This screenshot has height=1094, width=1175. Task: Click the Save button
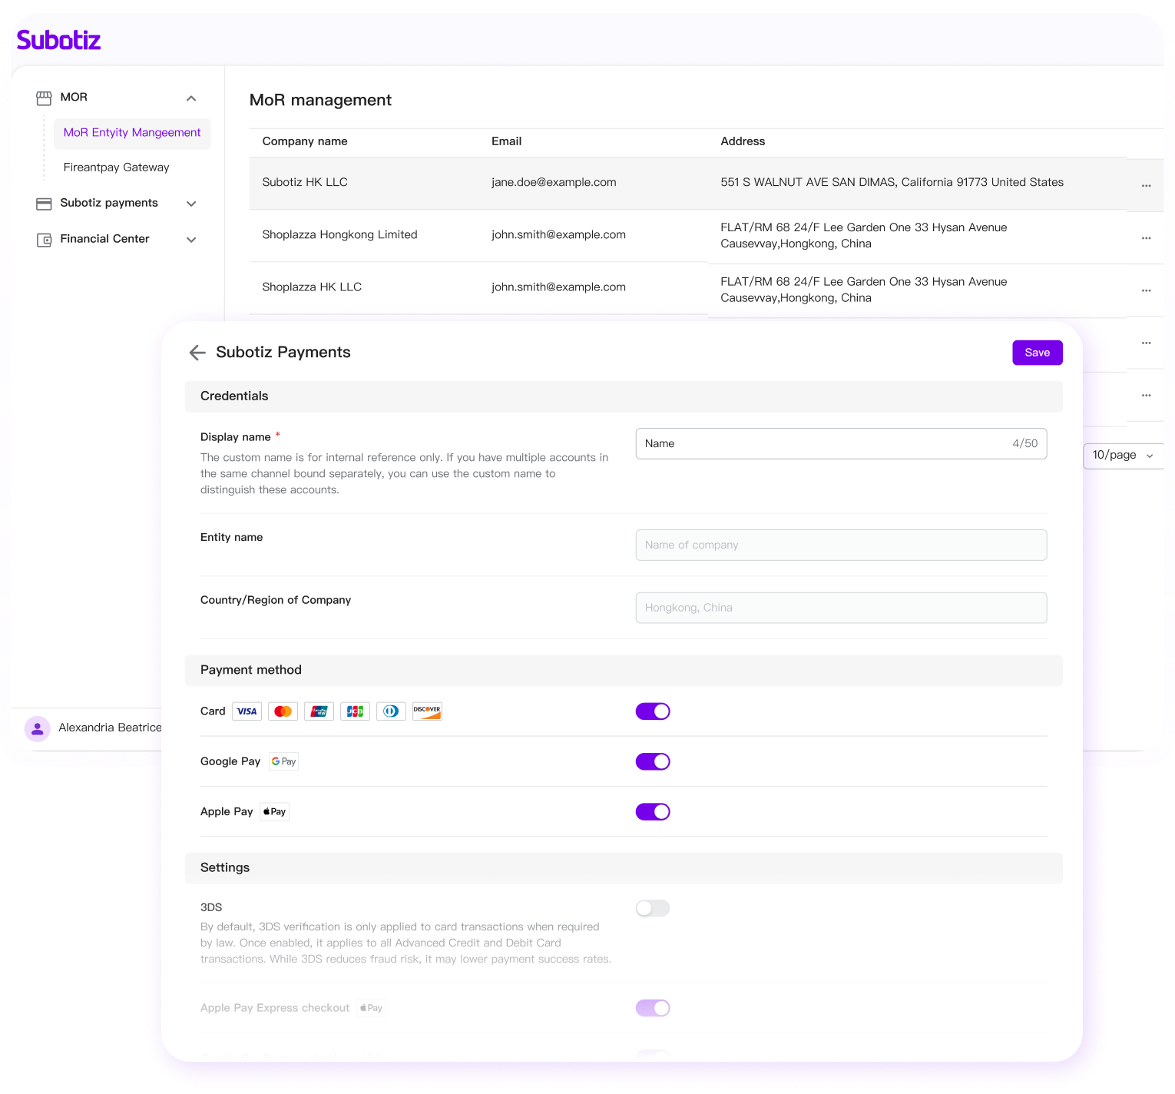(1038, 353)
